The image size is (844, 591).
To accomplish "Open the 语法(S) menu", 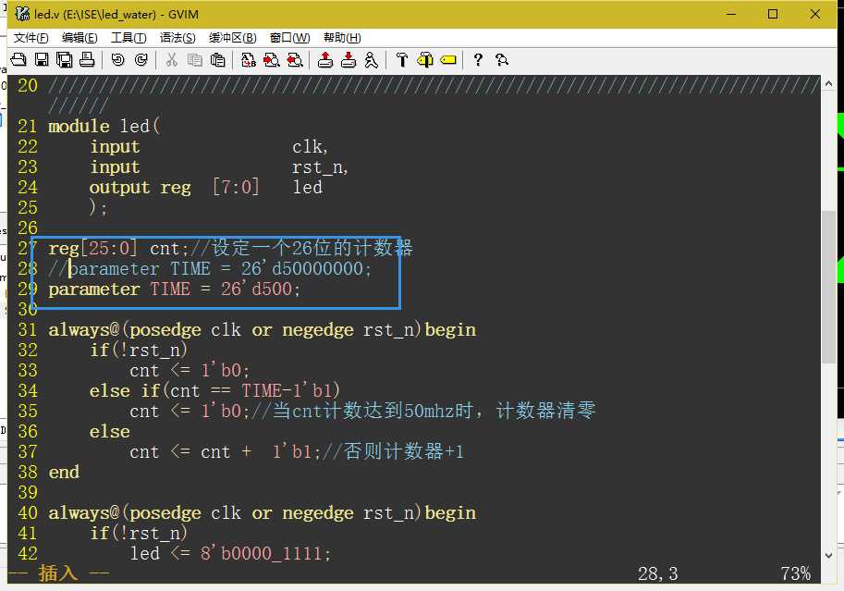I will coord(177,38).
